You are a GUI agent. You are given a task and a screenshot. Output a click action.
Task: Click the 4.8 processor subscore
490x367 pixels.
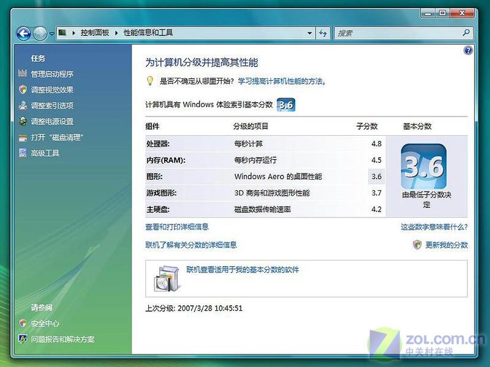click(376, 144)
